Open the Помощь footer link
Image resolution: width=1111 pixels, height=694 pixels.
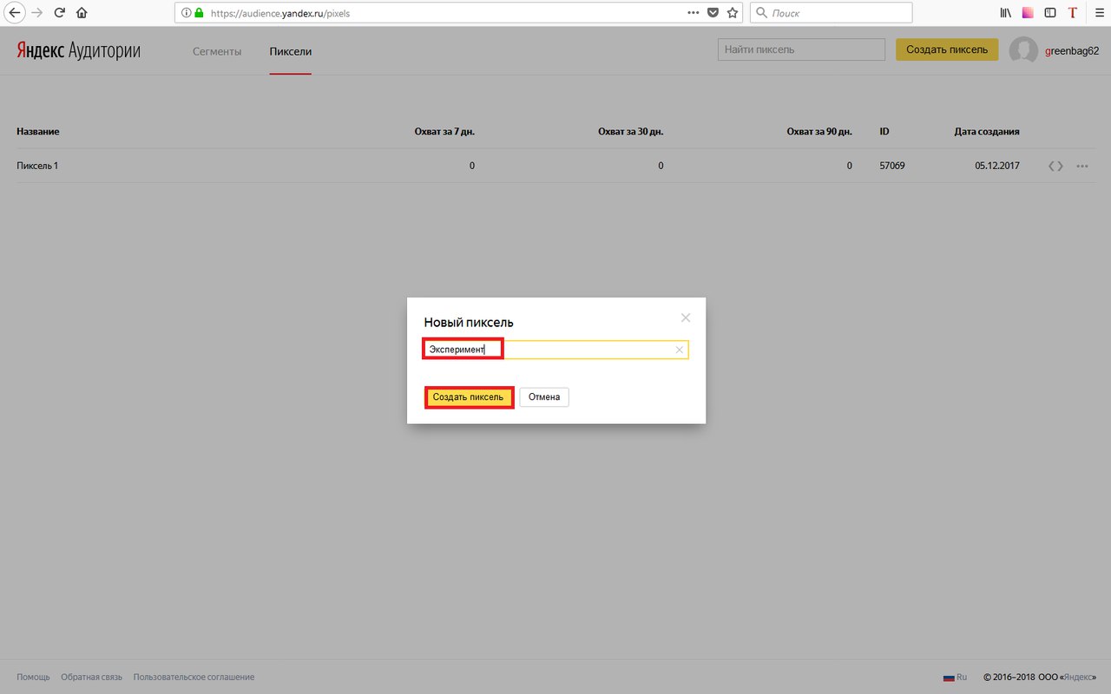tap(33, 677)
